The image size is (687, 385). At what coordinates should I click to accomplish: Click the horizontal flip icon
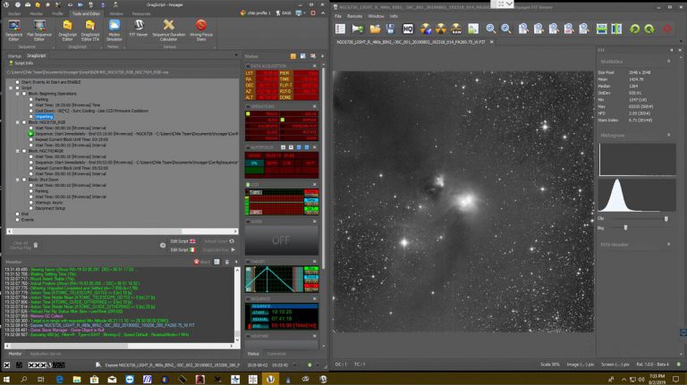click(x=601, y=29)
